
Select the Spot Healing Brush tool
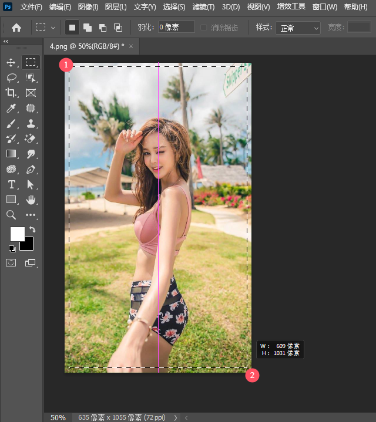31,108
